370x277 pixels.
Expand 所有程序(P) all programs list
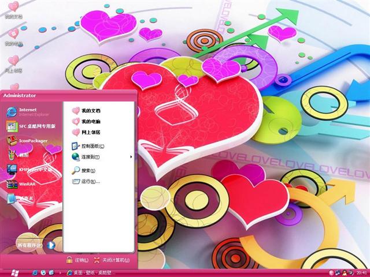pyautogui.click(x=36, y=245)
